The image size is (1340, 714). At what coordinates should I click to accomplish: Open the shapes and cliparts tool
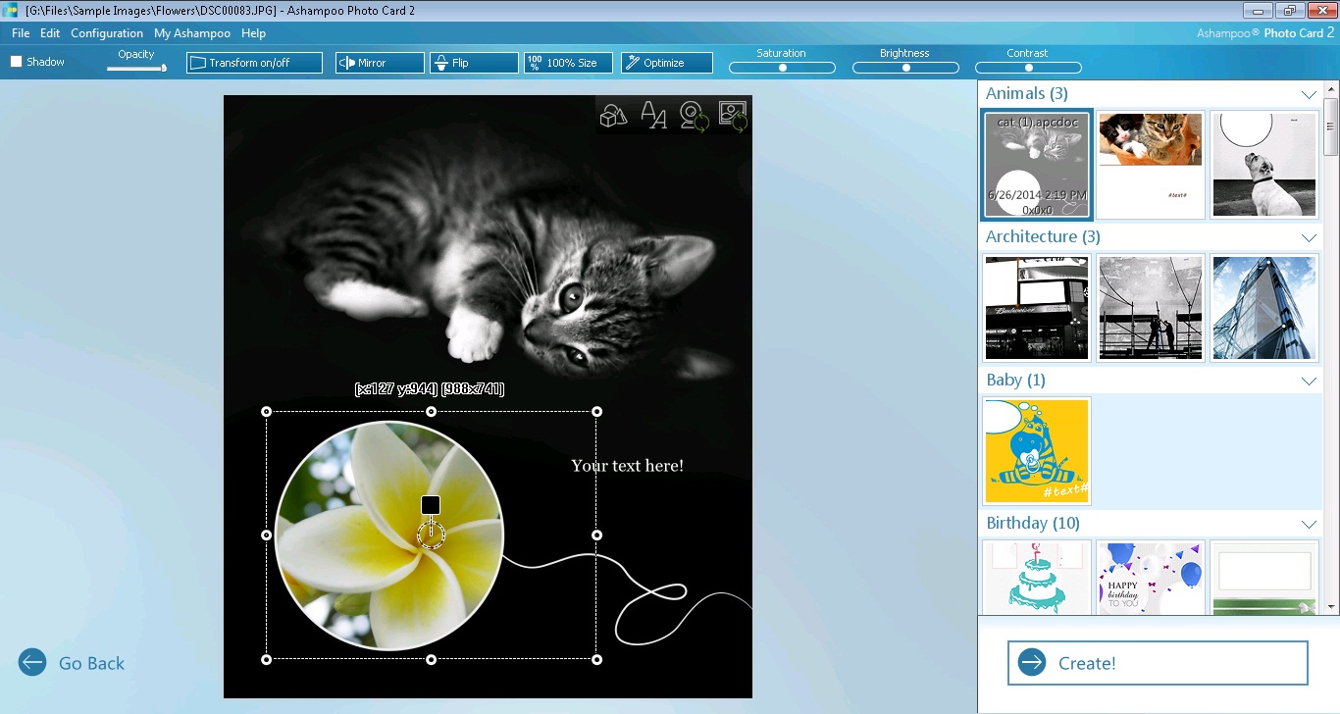[613, 117]
